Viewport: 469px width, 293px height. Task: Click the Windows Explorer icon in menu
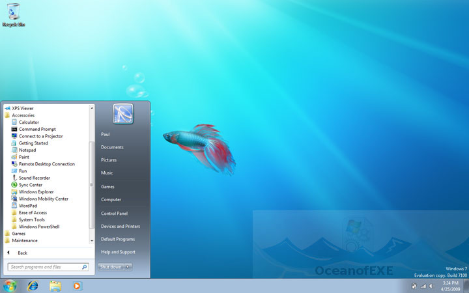pyautogui.click(x=14, y=191)
